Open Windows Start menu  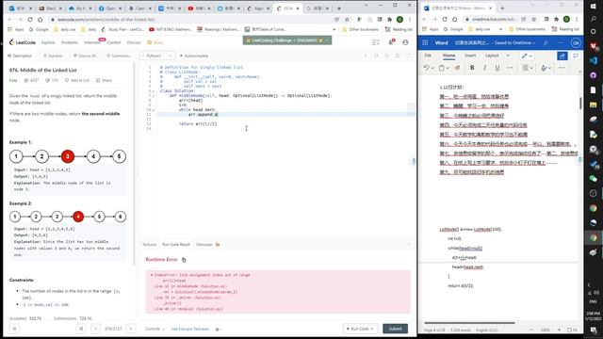(593, 7)
